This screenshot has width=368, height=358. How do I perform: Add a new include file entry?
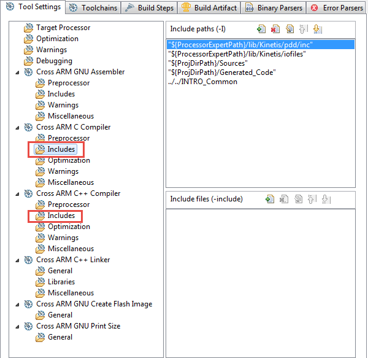click(270, 199)
